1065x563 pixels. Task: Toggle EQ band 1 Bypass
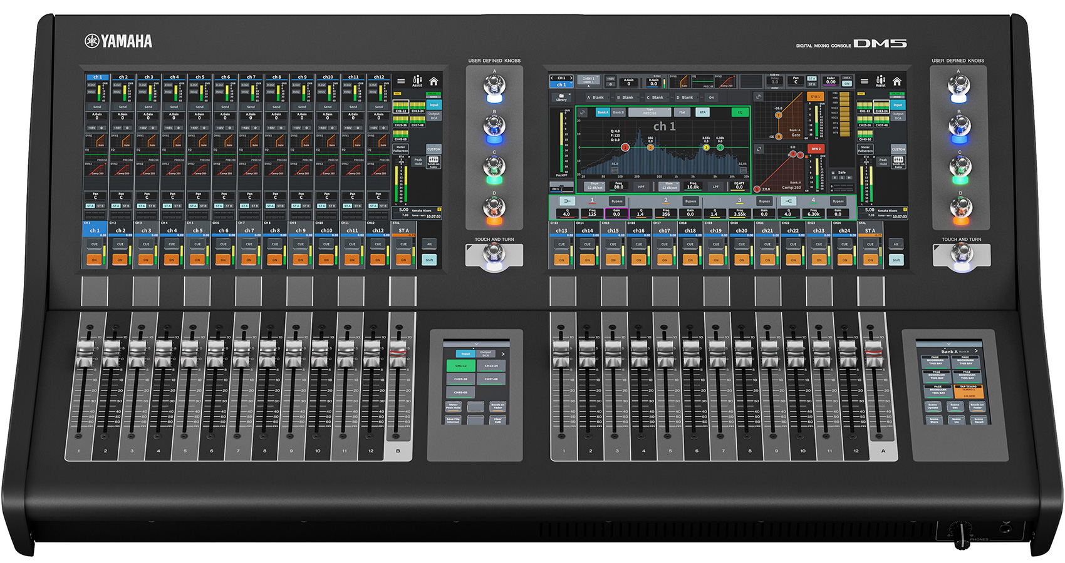(x=617, y=201)
